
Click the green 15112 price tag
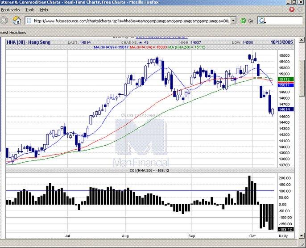click(285, 80)
